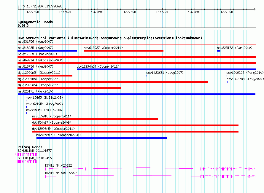
Task: Click the nsv831756 (Wong2007) variant label
Action: (36, 42)
